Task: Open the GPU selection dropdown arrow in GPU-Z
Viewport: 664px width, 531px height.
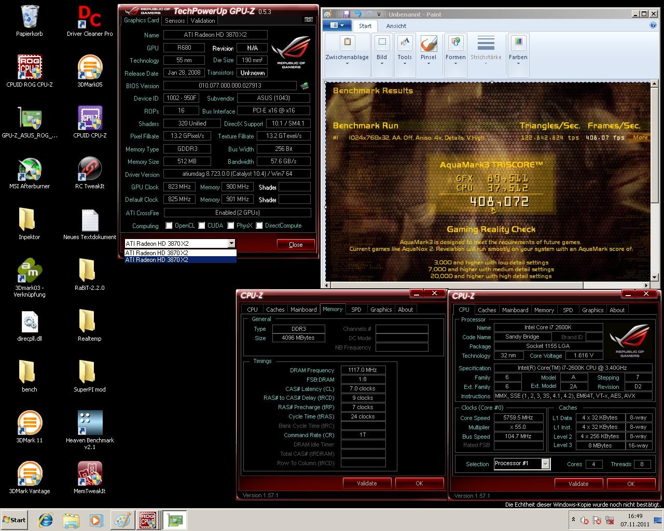Action: (231, 244)
